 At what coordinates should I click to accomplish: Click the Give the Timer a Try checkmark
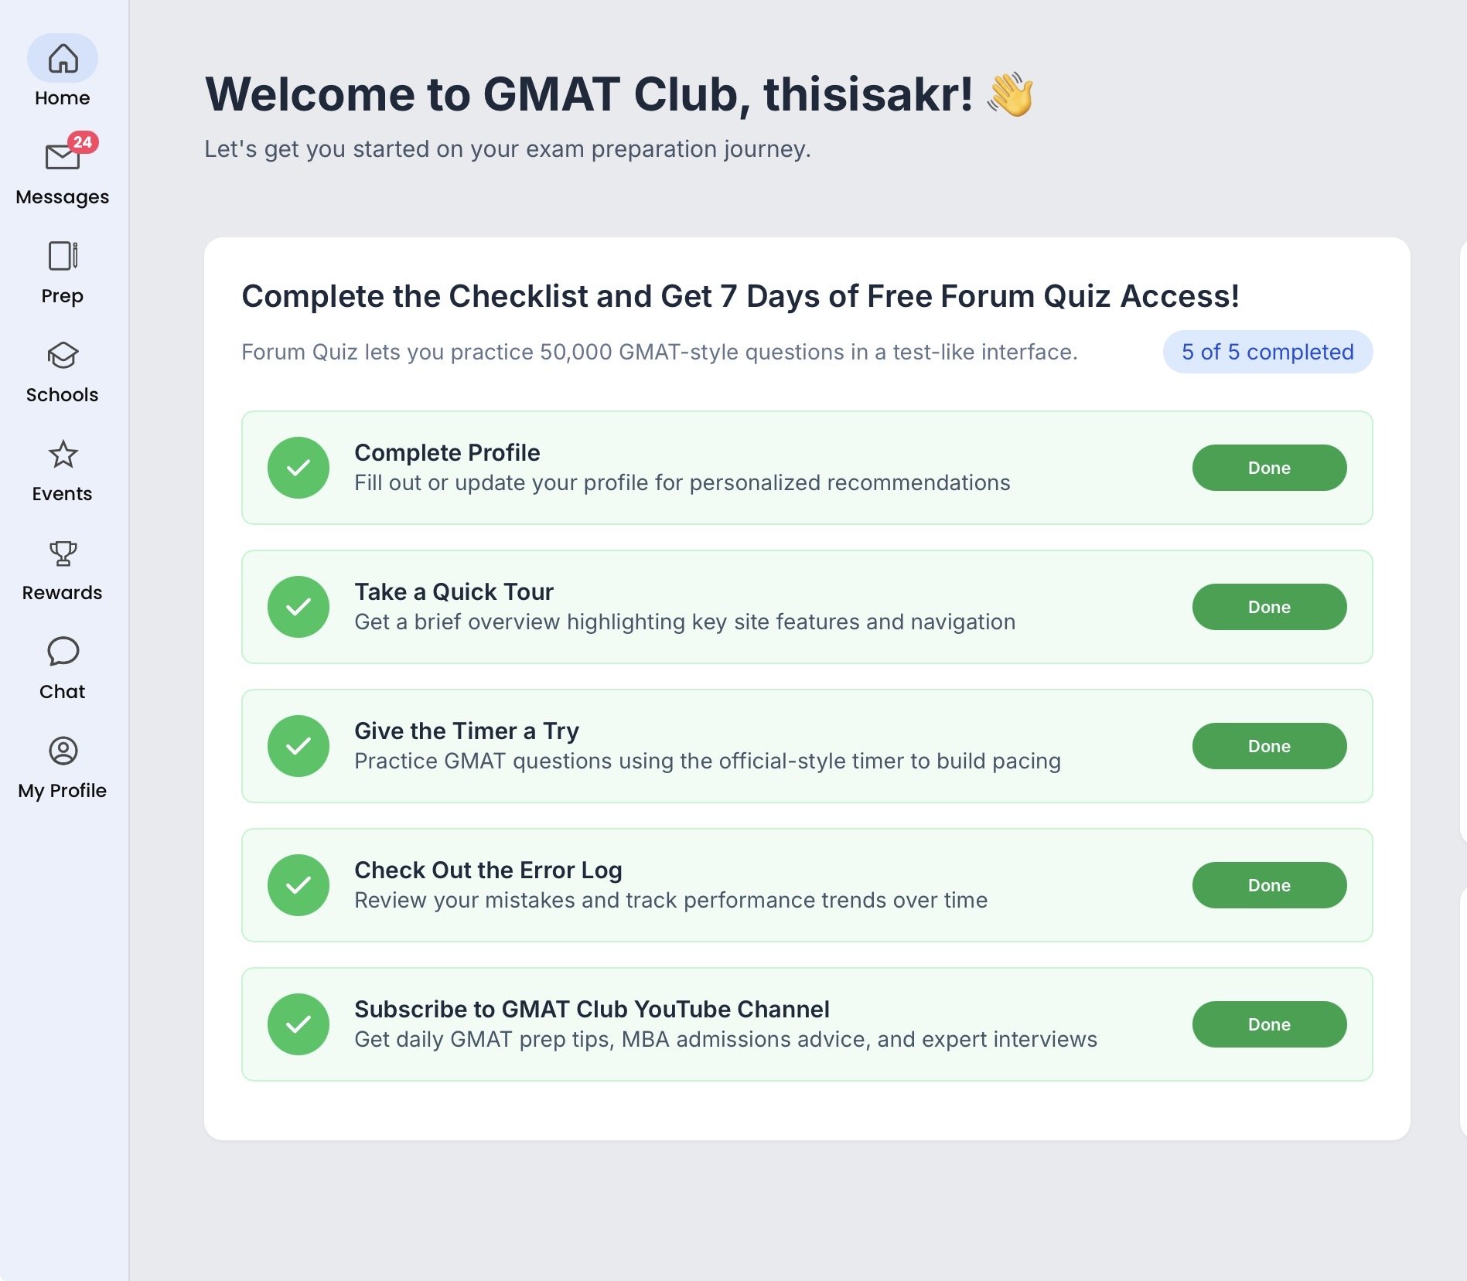(x=299, y=746)
